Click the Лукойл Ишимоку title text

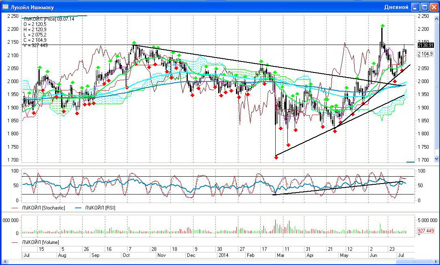pos(32,7)
